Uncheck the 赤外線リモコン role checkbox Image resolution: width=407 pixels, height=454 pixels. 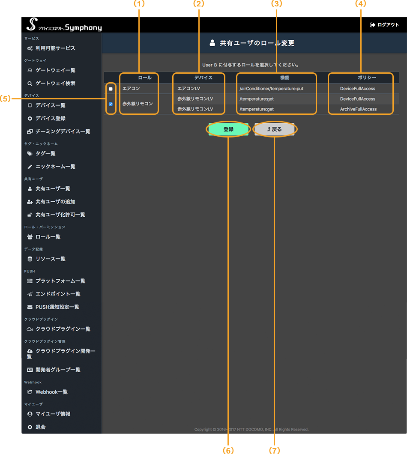pyautogui.click(x=111, y=104)
